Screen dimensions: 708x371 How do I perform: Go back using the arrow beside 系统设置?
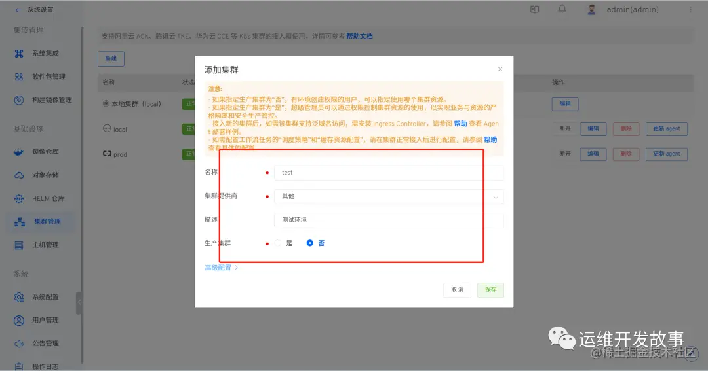pos(18,10)
